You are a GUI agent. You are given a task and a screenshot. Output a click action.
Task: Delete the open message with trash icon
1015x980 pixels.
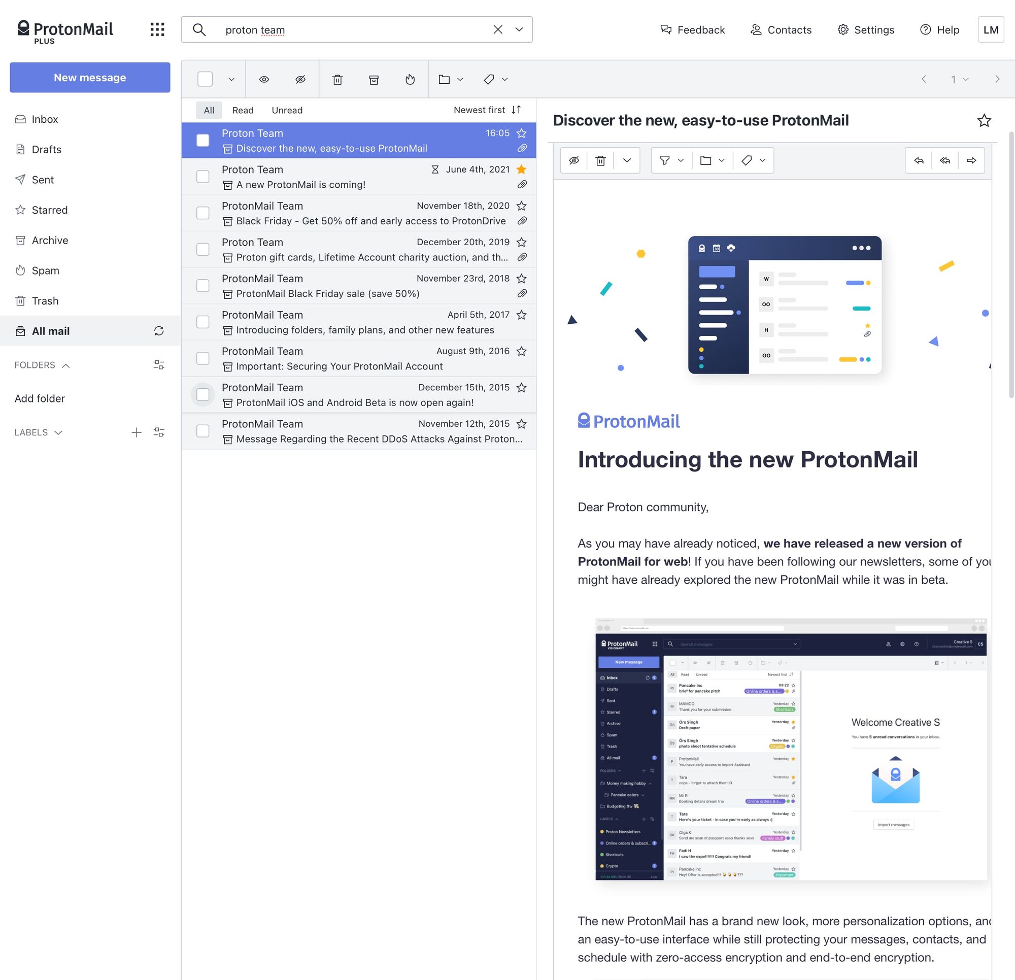coord(601,160)
